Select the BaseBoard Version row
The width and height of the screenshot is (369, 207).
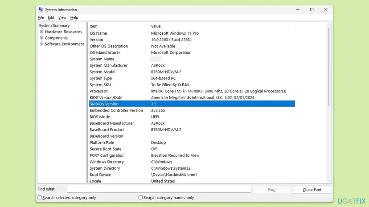coord(192,136)
